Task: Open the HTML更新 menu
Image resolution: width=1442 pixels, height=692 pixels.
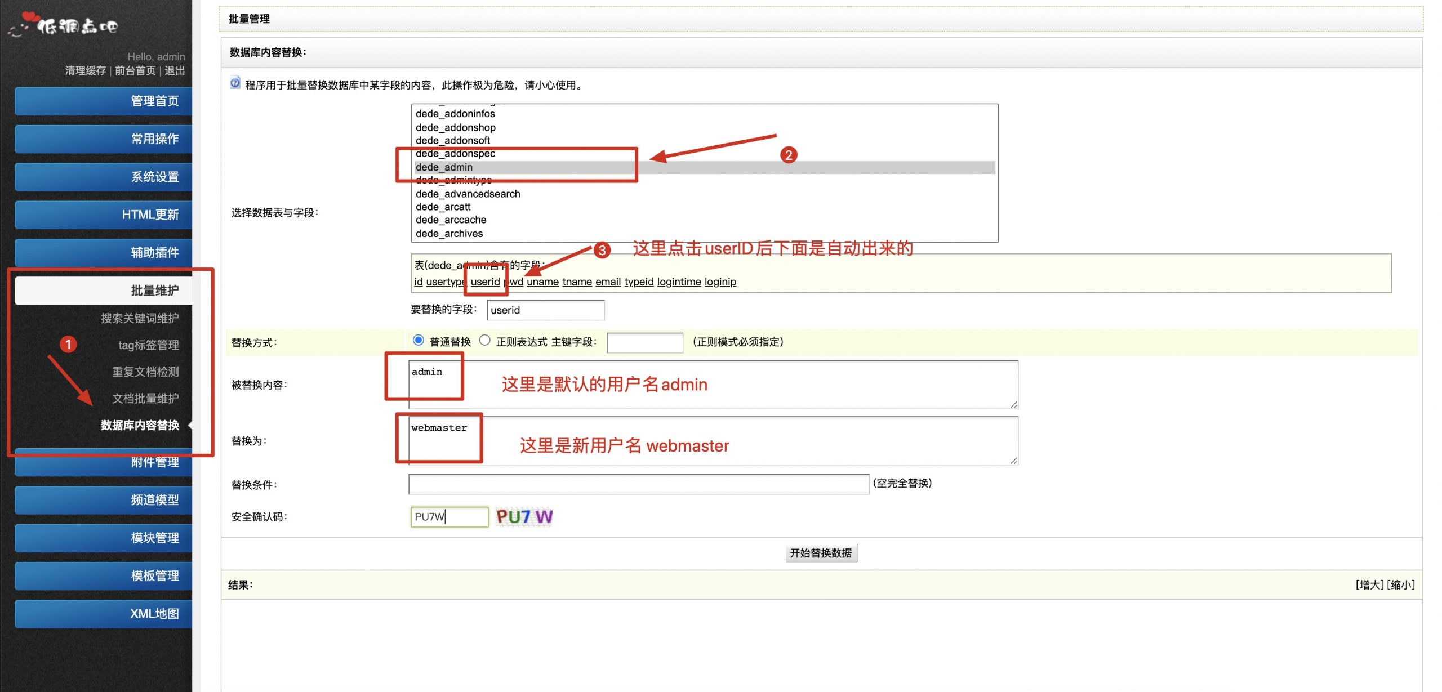Action: 103,215
